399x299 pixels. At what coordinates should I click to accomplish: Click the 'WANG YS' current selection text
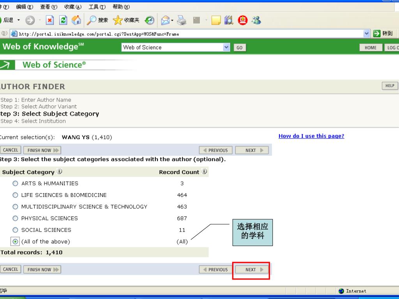click(x=76, y=137)
